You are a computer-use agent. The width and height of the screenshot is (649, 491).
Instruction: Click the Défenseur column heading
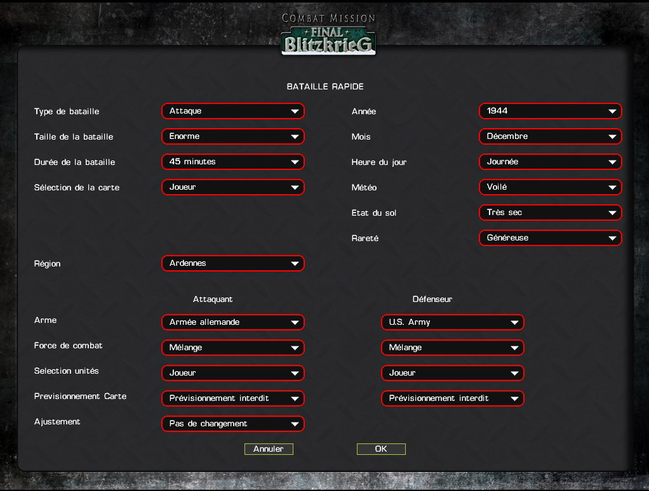click(432, 299)
